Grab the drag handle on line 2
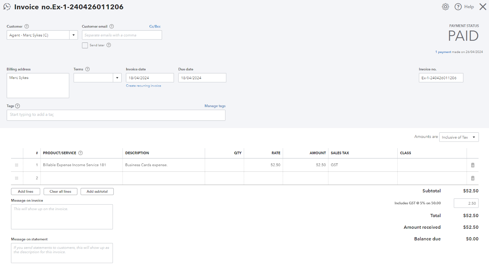 point(17,178)
